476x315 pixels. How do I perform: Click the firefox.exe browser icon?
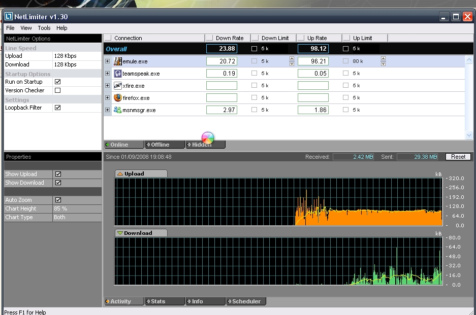(x=118, y=97)
